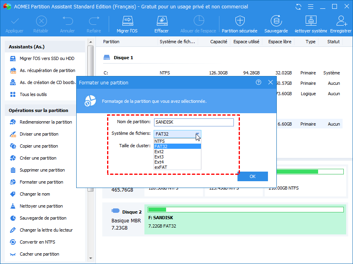Collapse the Système de fichiers dropdown arrow
Image resolution: width=353 pixels, height=264 pixels.
point(197,134)
